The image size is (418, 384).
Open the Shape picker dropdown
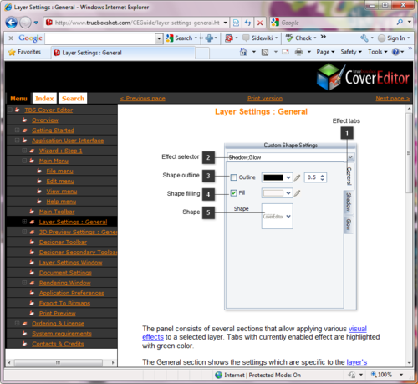click(x=288, y=217)
